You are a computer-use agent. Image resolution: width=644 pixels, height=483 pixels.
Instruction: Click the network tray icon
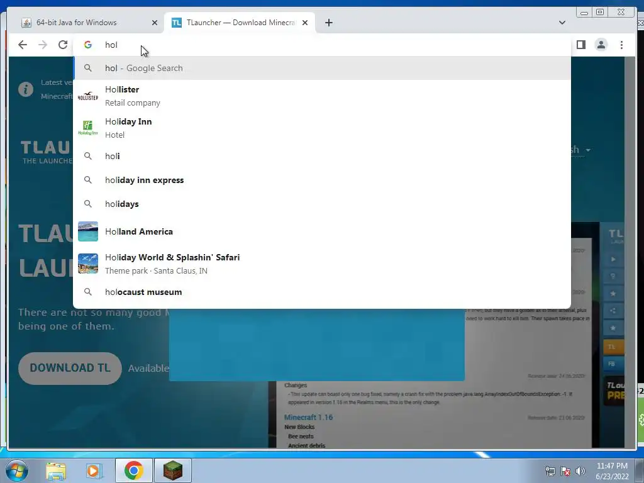[550, 471]
